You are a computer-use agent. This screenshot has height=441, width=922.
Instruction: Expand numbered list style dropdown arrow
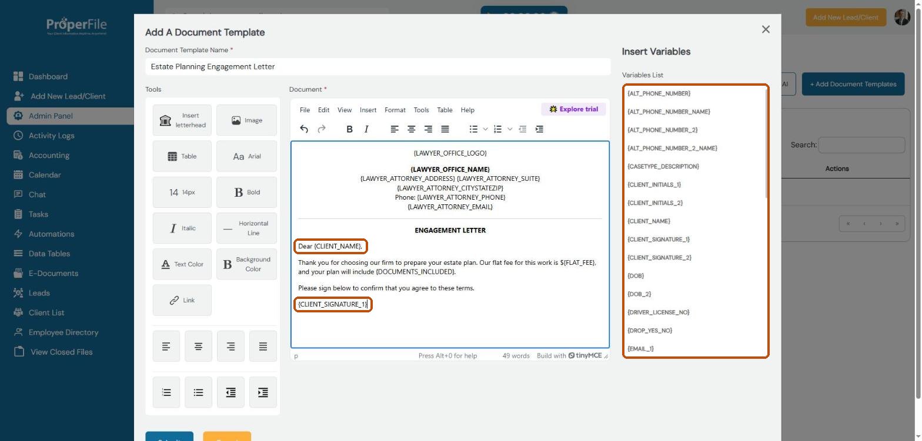(510, 129)
